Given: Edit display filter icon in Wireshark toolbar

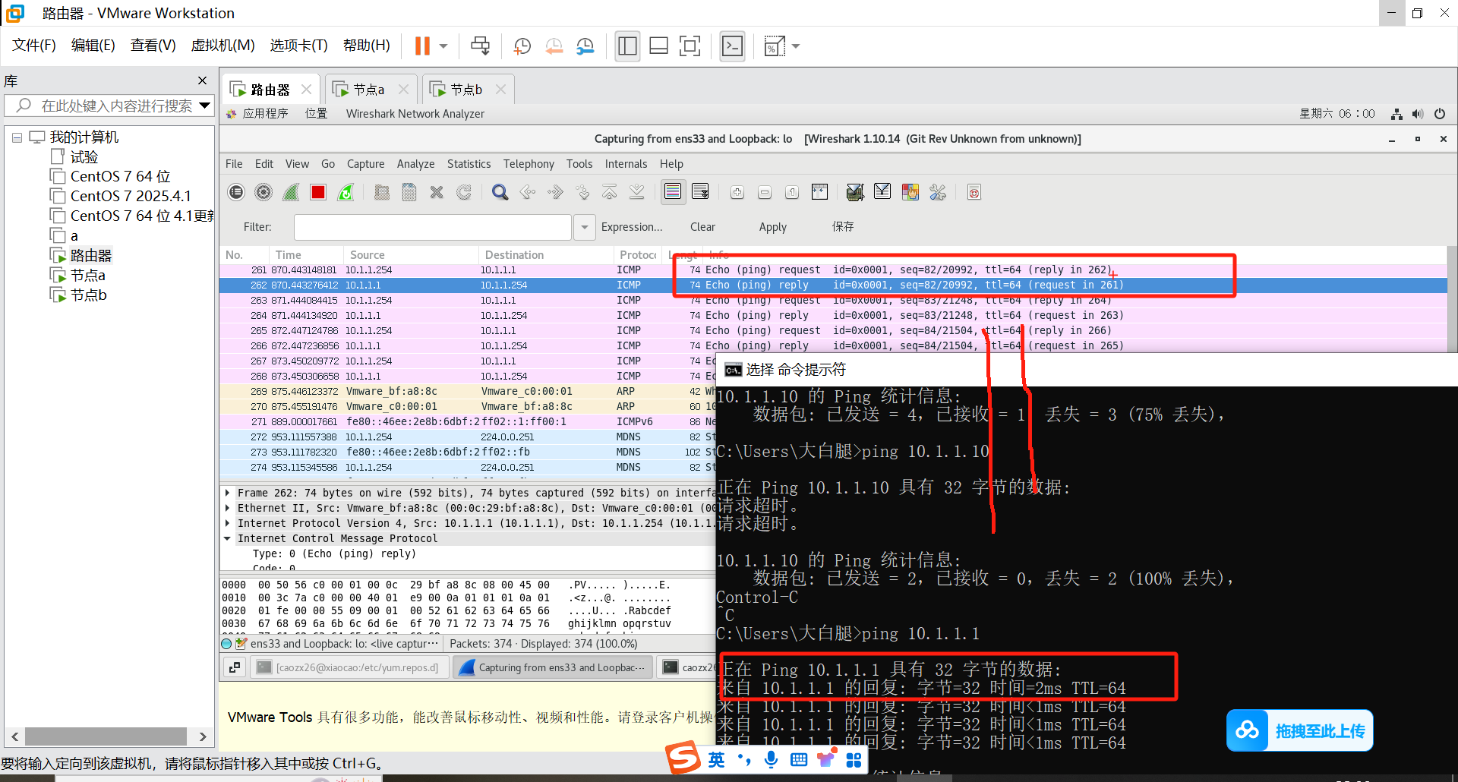Looking at the screenshot, I should tap(882, 192).
